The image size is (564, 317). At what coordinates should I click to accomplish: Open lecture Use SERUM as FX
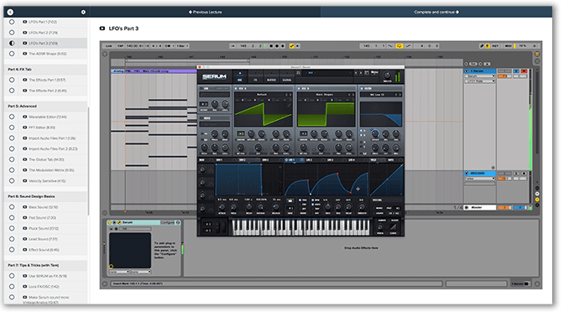pos(48,276)
